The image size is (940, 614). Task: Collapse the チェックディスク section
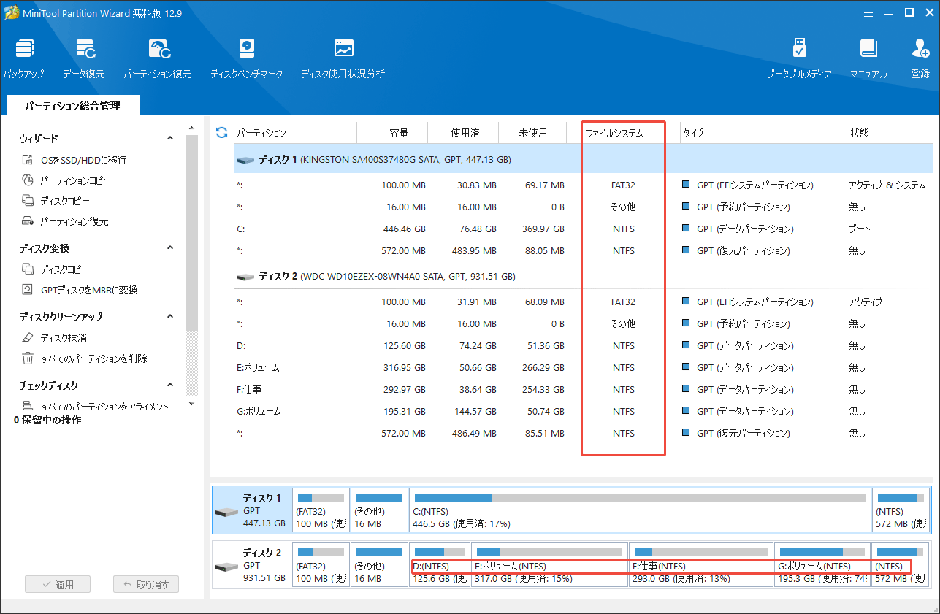170,385
